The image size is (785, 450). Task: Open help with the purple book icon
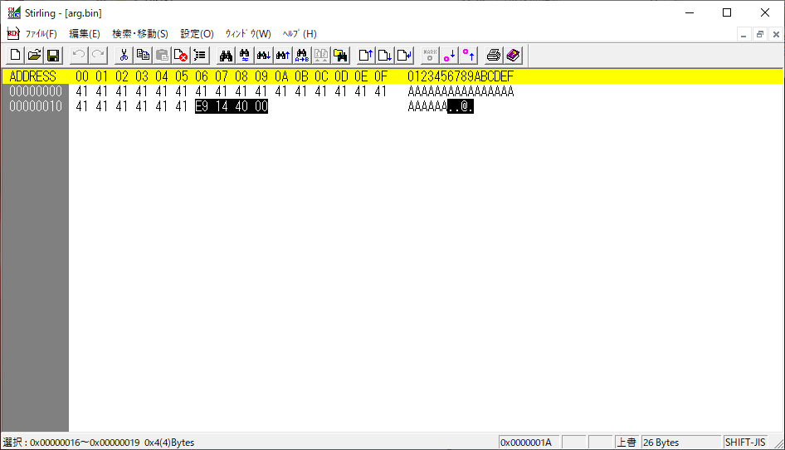tap(513, 56)
